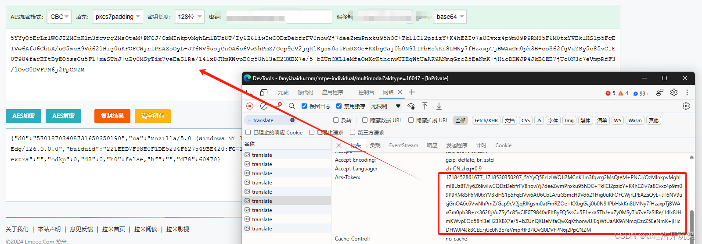This screenshot has height=244, width=702.
Task: Open the Initiator (发起程序) tab
Action: (457, 145)
